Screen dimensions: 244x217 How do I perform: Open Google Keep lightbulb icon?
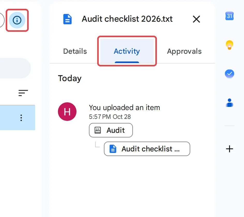pos(230,45)
